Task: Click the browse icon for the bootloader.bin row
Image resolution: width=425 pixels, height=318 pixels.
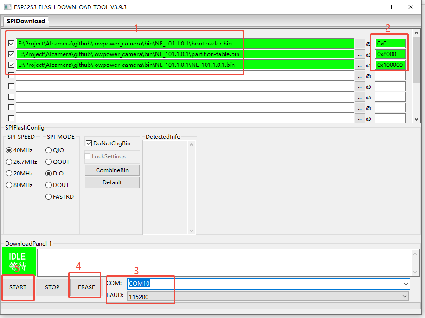Action: (360, 43)
